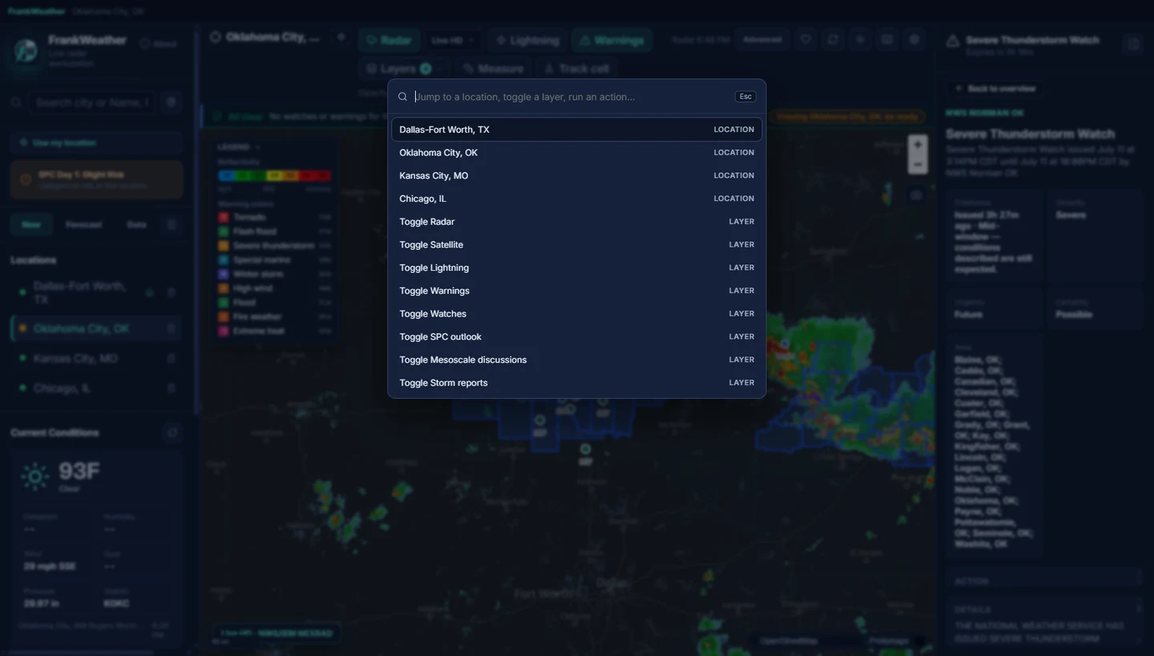Run the Toggle SPC outlook command
The width and height of the screenshot is (1154, 656).
point(576,337)
